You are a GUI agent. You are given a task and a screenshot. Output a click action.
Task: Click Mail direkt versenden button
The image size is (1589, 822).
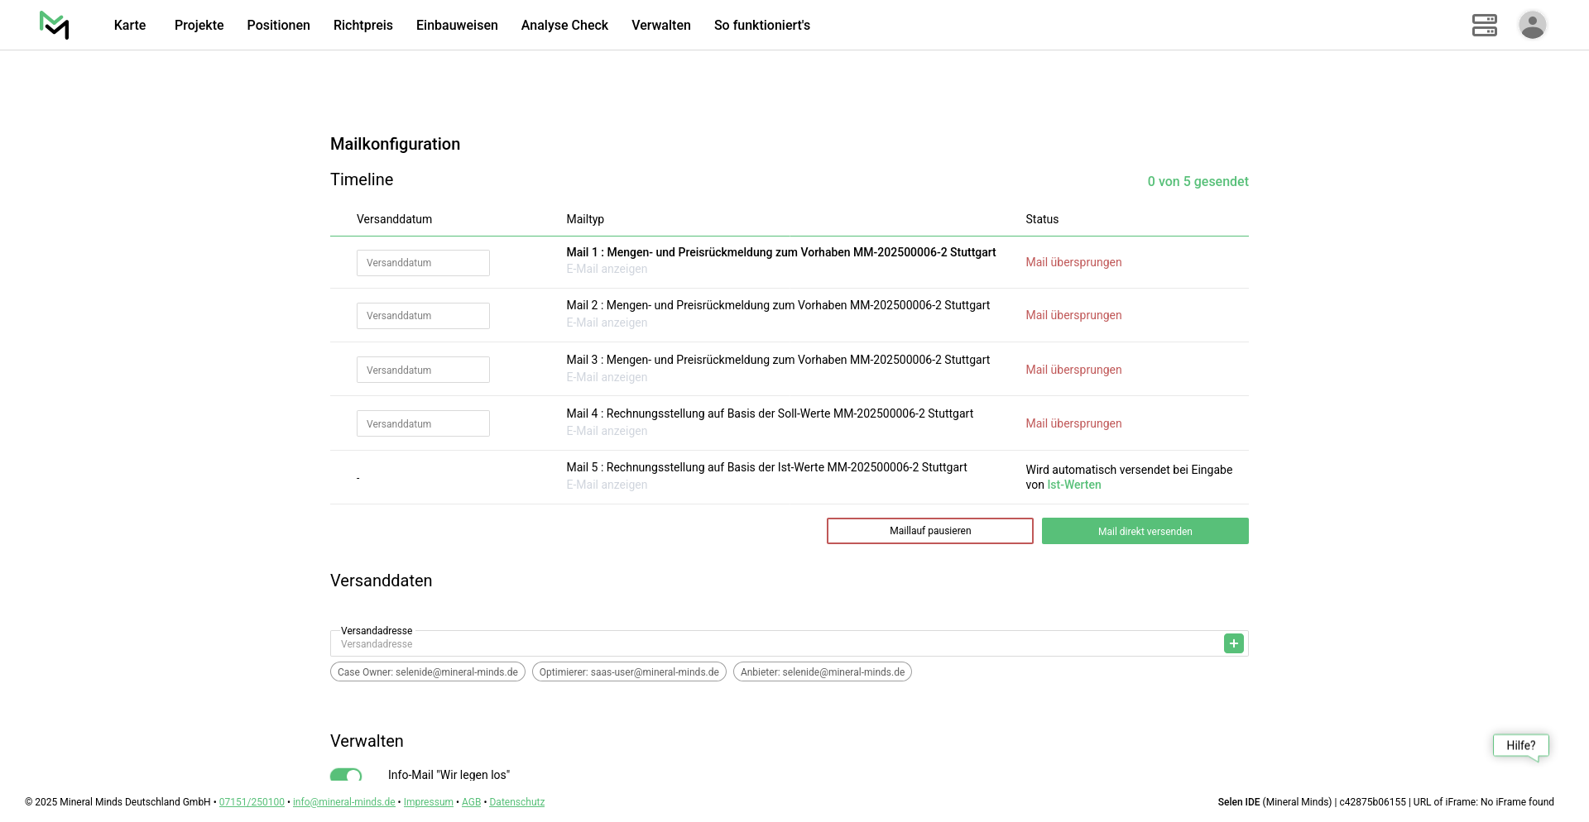tap(1145, 531)
